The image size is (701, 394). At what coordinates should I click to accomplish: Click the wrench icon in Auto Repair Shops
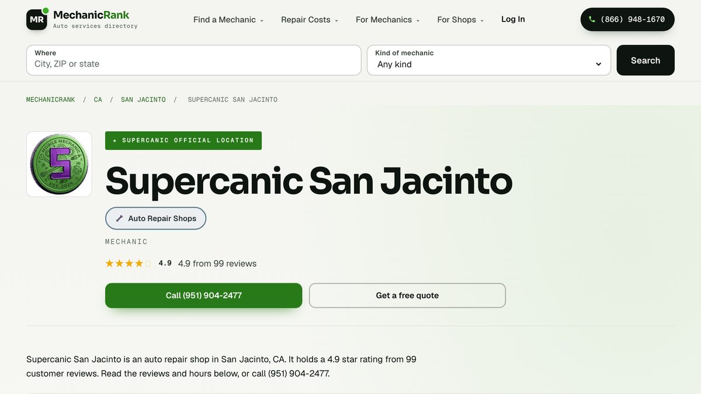coord(119,218)
